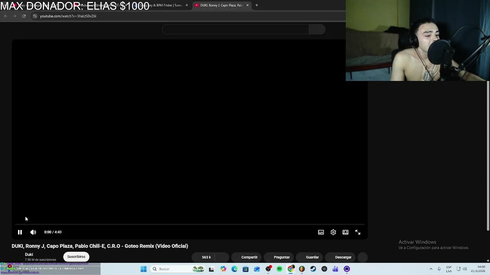
Task: Go back in browser history
Action: tap(5, 16)
